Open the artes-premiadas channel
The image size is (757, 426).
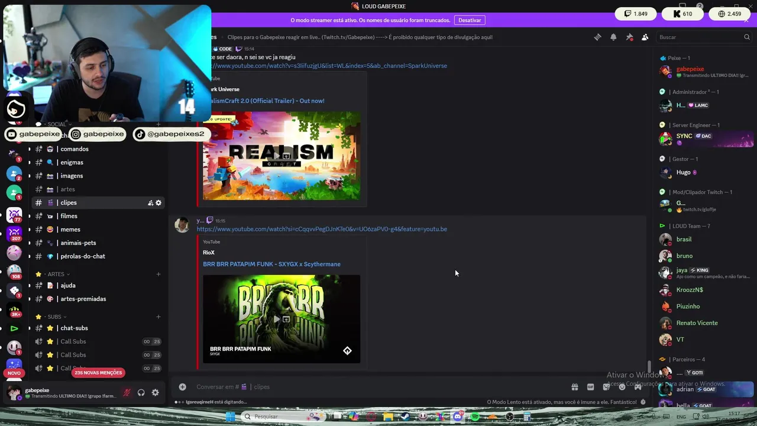(x=98, y=299)
